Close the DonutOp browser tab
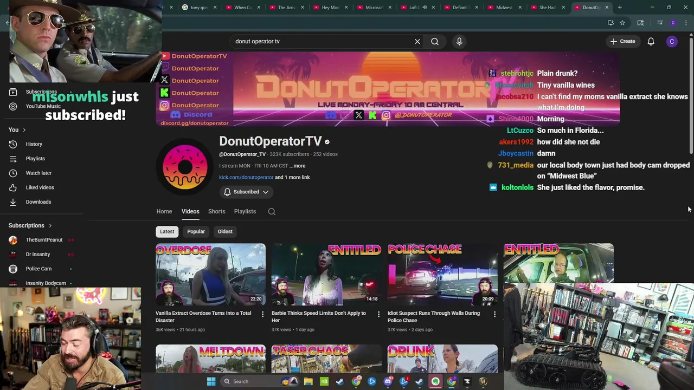Image resolution: width=694 pixels, height=390 pixels. 607,8
